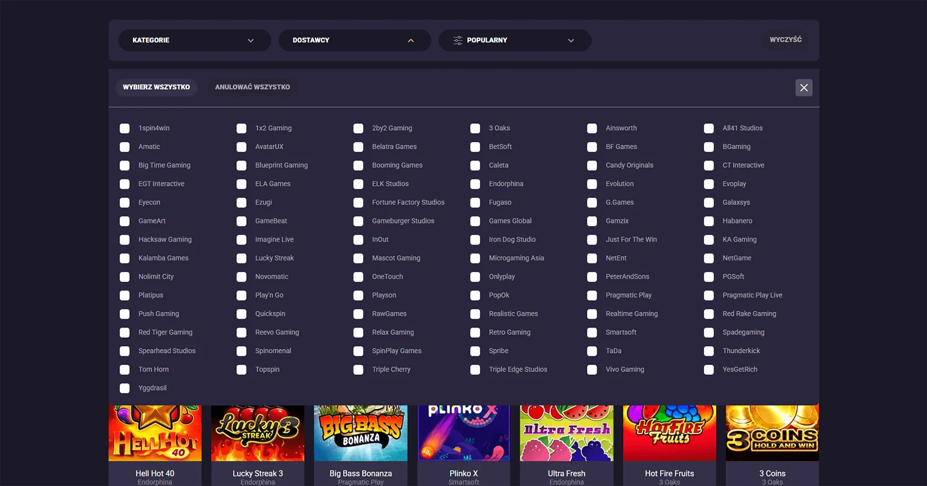Enable the YesGetRich checkbox
Viewport: 927px width, 486px height.
click(709, 370)
